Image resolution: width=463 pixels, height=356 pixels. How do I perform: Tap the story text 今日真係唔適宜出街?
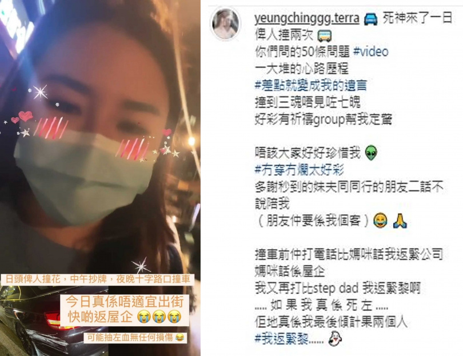coord(125,302)
